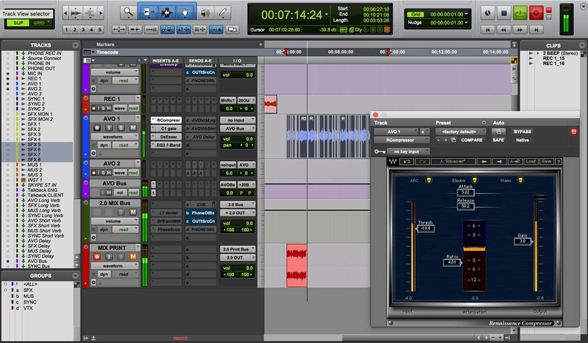Toggle Insertion Follows Playback icon

click(x=216, y=29)
